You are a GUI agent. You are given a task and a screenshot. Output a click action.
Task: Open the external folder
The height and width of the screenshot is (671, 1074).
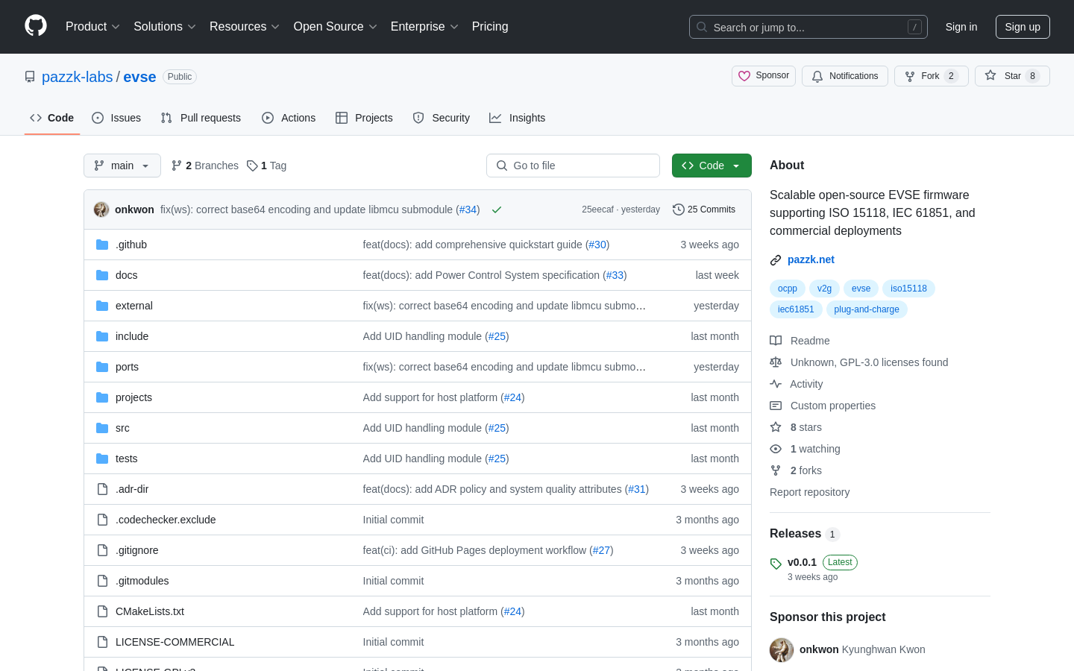click(x=134, y=306)
